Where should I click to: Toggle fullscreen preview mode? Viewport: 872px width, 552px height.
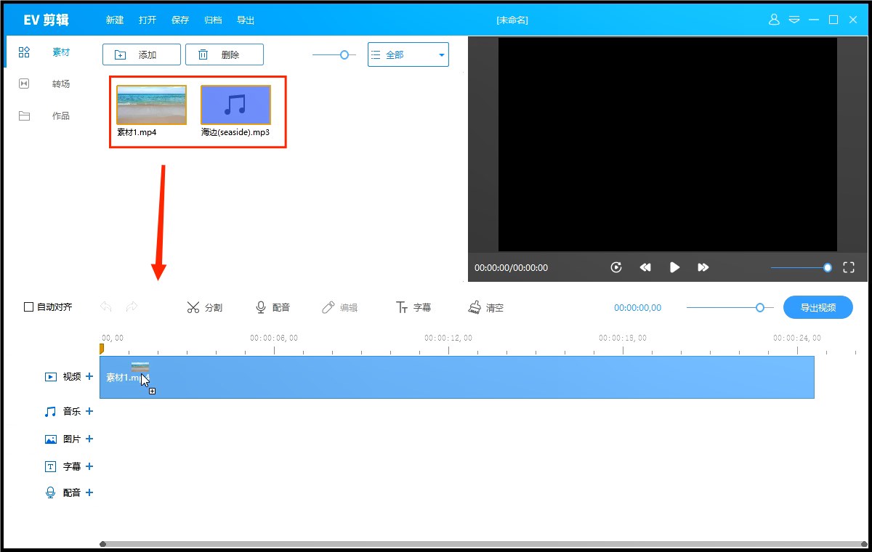[848, 267]
